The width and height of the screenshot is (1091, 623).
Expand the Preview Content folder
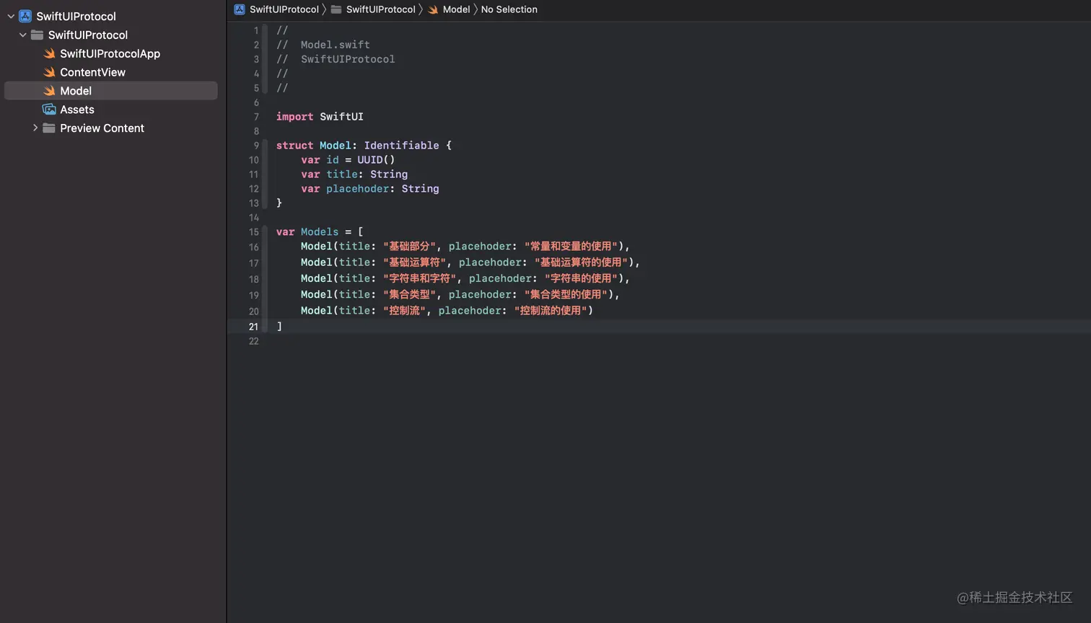tap(35, 128)
